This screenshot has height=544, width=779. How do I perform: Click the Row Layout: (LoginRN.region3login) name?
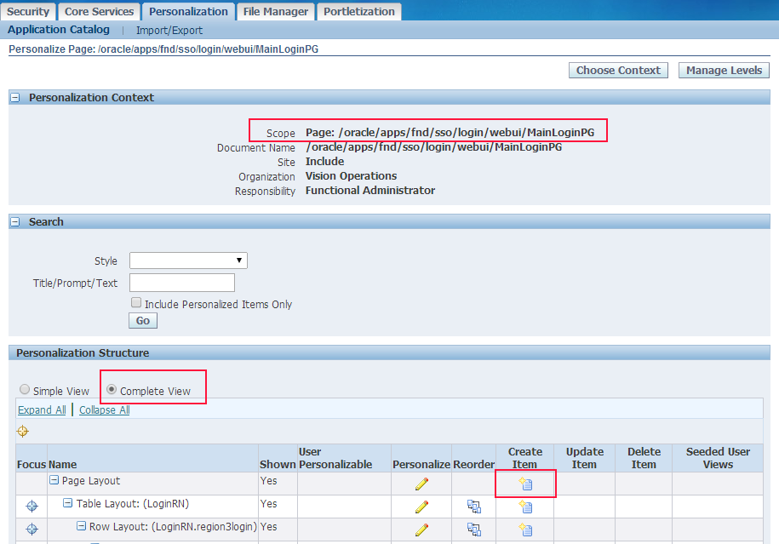tap(173, 527)
